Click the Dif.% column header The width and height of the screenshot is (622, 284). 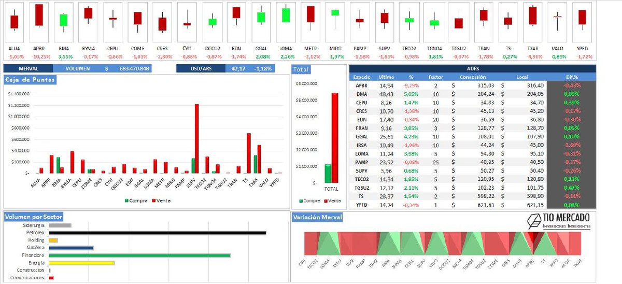[x=572, y=77]
